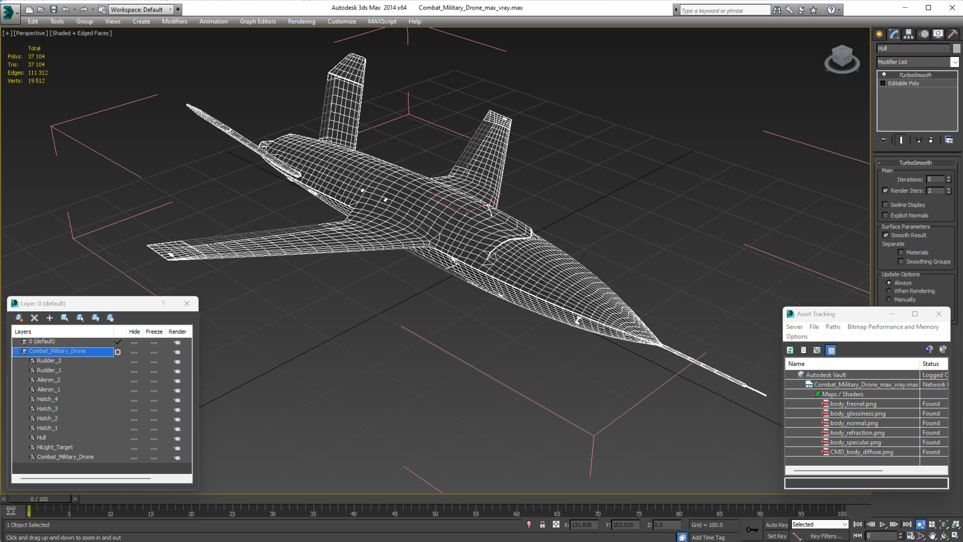The height and width of the screenshot is (542, 963).
Task: Collapse the TurboSmooth rollout
Action: coord(879,163)
